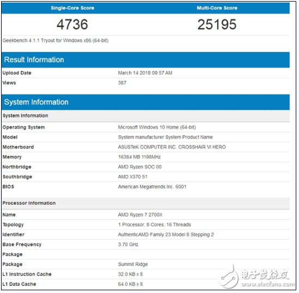Click the Topology 8 Cores 16 Threads value

pos(155,225)
